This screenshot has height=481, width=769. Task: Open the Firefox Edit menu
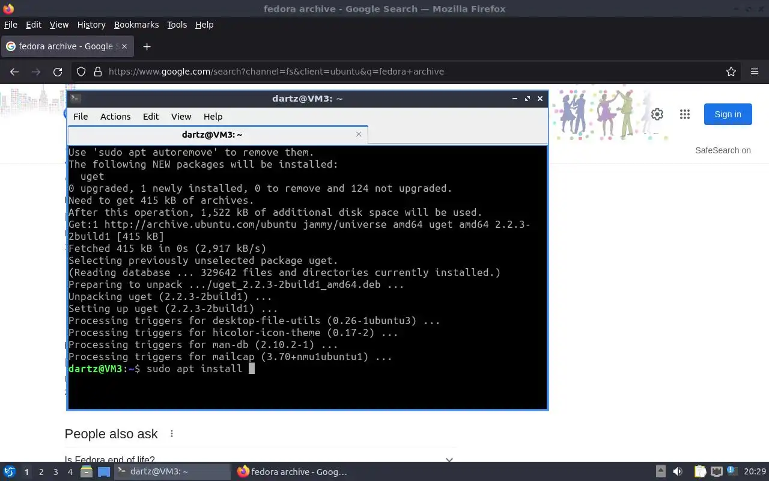(34, 25)
